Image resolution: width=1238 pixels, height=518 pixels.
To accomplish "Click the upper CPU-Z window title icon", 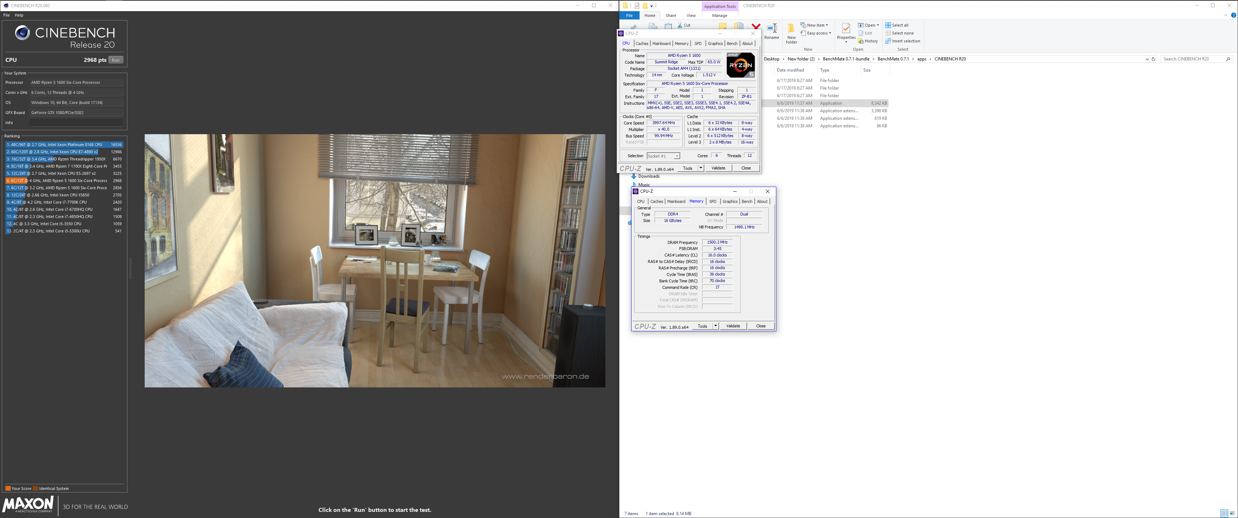I will pyautogui.click(x=621, y=34).
